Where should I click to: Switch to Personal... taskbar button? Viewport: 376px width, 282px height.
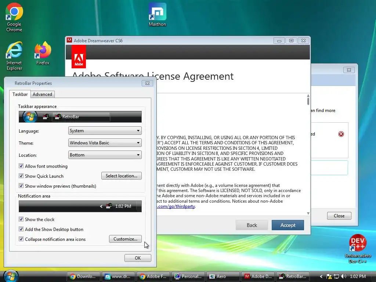click(x=188, y=276)
